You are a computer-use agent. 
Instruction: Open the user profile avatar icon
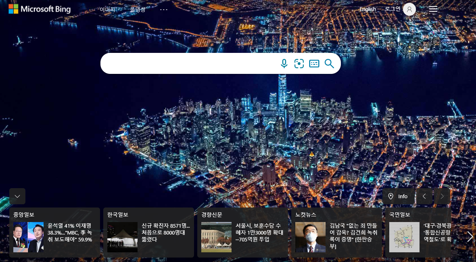[x=409, y=9]
